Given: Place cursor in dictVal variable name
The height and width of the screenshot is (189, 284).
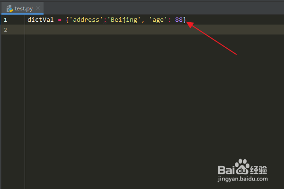Looking at the screenshot, I should coord(40,19).
